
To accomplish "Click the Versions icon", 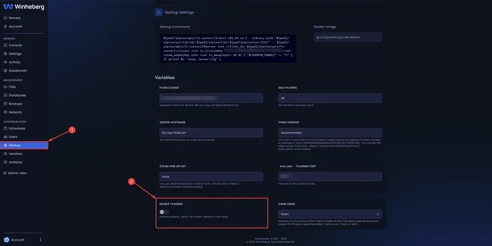I will 6,153.
